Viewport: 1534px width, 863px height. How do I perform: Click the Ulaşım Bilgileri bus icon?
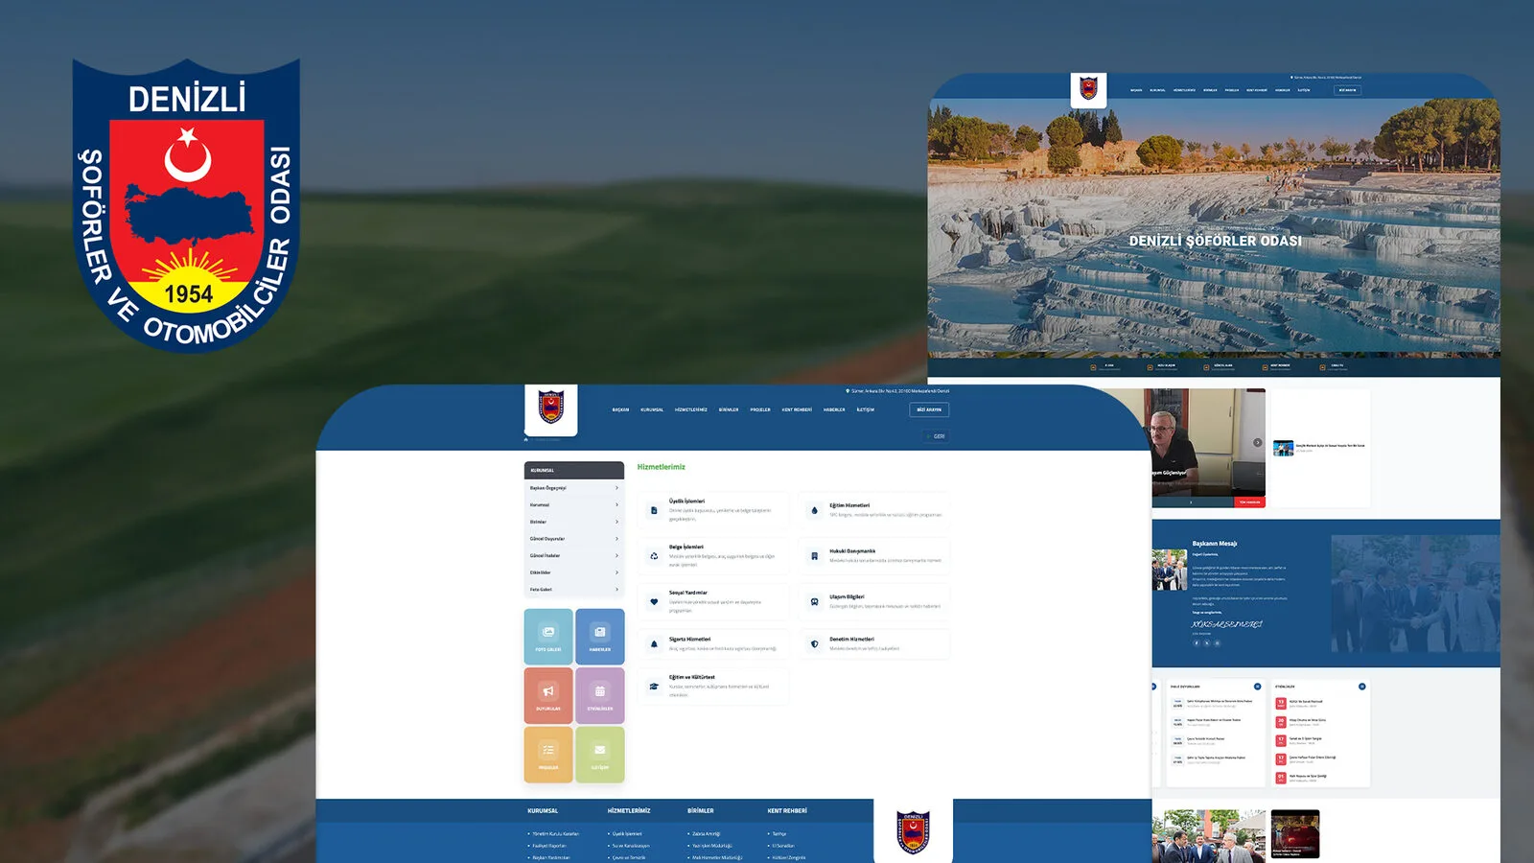[814, 602]
